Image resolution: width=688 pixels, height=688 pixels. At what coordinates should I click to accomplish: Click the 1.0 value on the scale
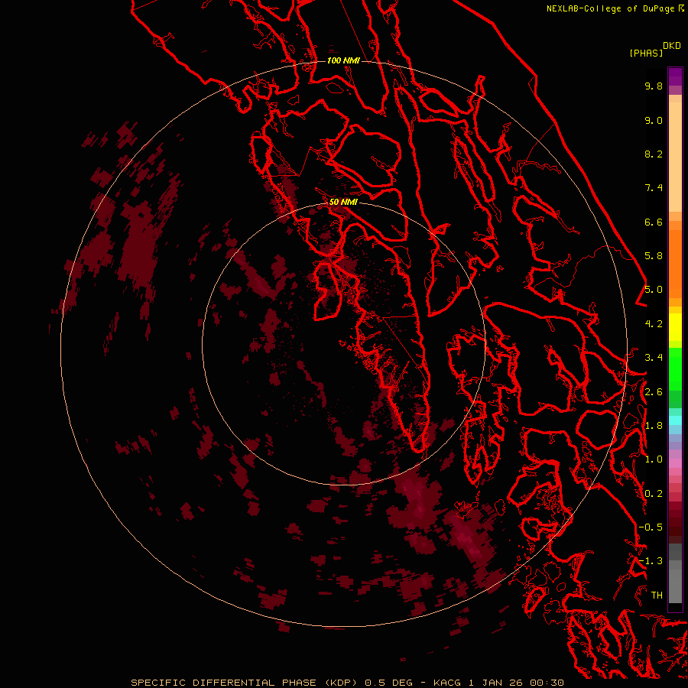(654, 459)
